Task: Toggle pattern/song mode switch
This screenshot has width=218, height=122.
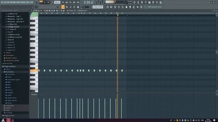Action: pos(41,2)
